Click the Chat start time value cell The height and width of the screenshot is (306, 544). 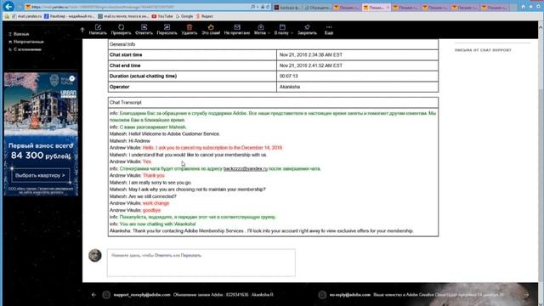coord(357,54)
